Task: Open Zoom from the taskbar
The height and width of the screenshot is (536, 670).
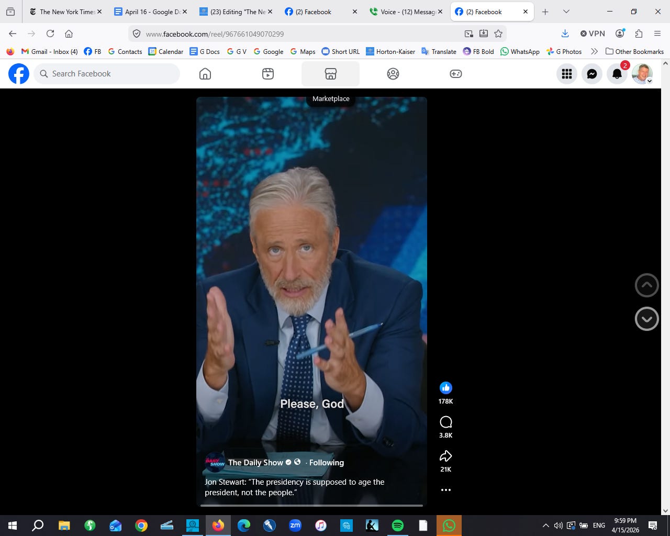Action: pos(295,526)
